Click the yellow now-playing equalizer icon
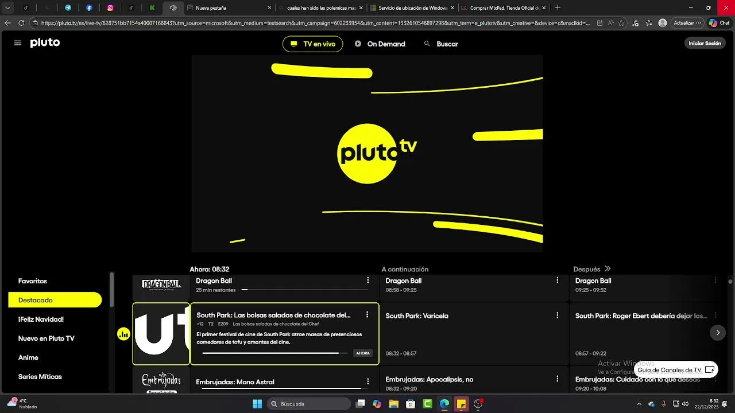This screenshot has height=413, width=735. click(x=123, y=334)
